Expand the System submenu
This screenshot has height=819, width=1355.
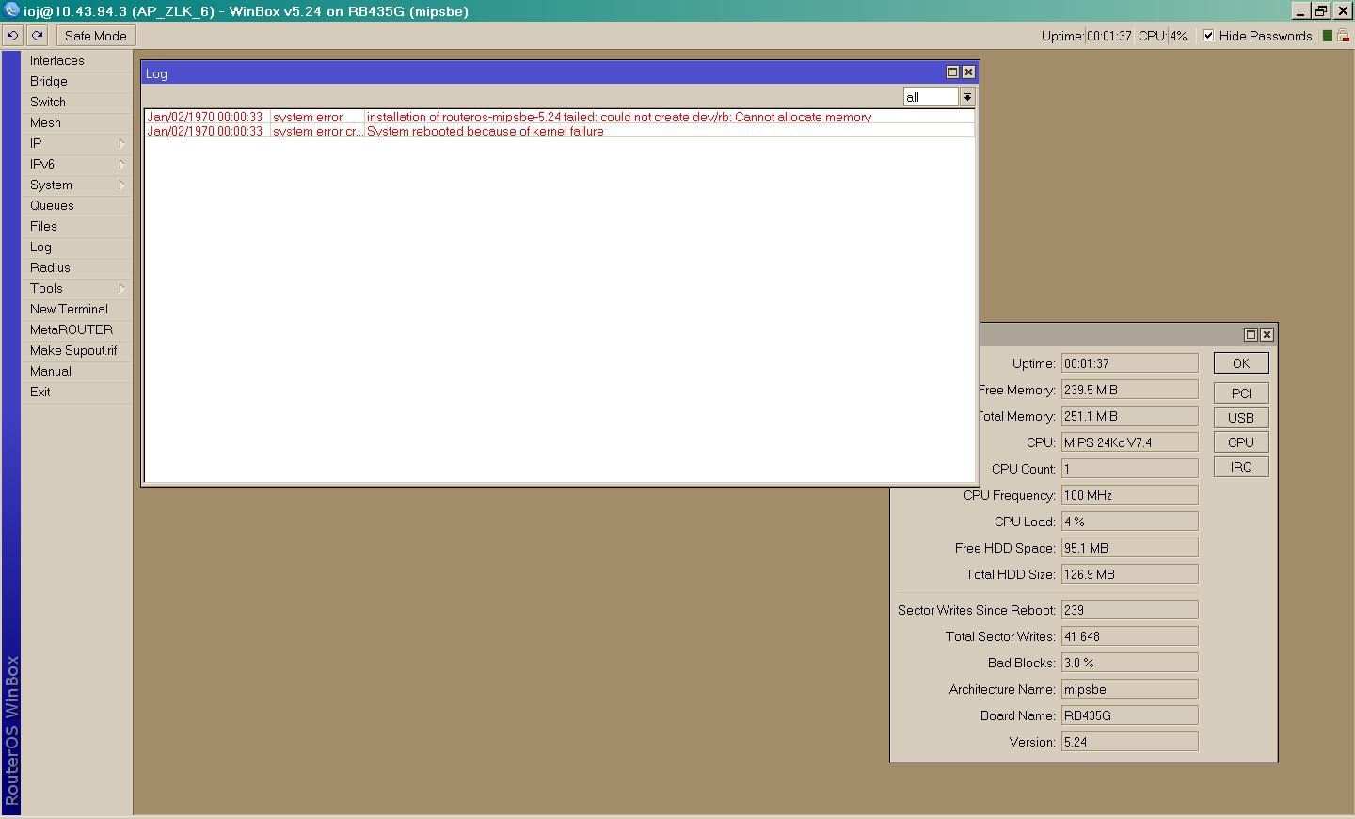76,185
